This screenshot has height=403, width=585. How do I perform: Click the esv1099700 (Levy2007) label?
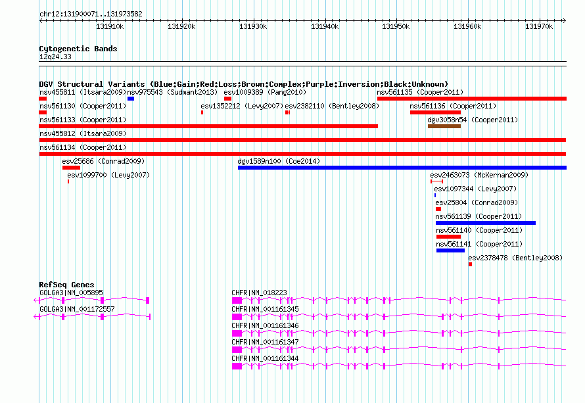108,175
